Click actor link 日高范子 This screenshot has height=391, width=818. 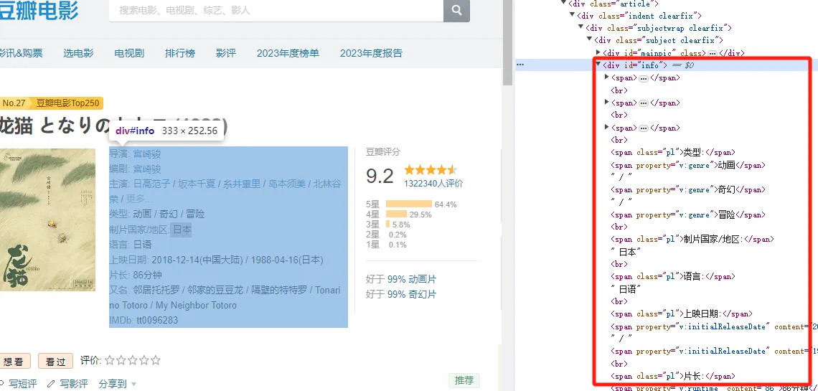tap(152, 184)
